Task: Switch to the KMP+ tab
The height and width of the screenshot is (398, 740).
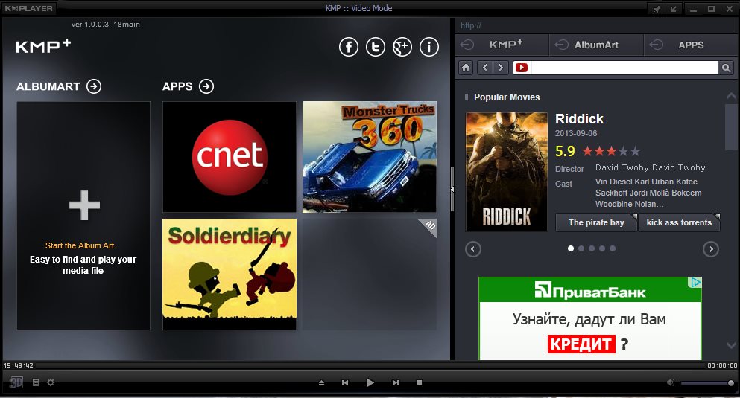Action: [x=502, y=45]
